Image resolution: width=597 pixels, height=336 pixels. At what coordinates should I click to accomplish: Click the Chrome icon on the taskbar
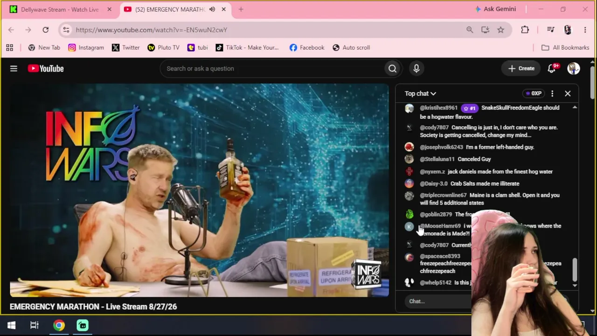click(x=59, y=325)
